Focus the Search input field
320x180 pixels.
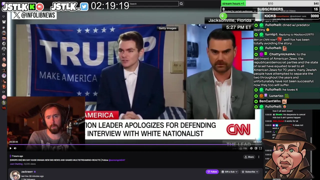(154, 4)
